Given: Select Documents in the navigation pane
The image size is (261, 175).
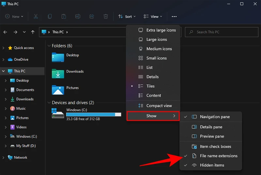Looking at the screenshot, I should [x=25, y=90].
